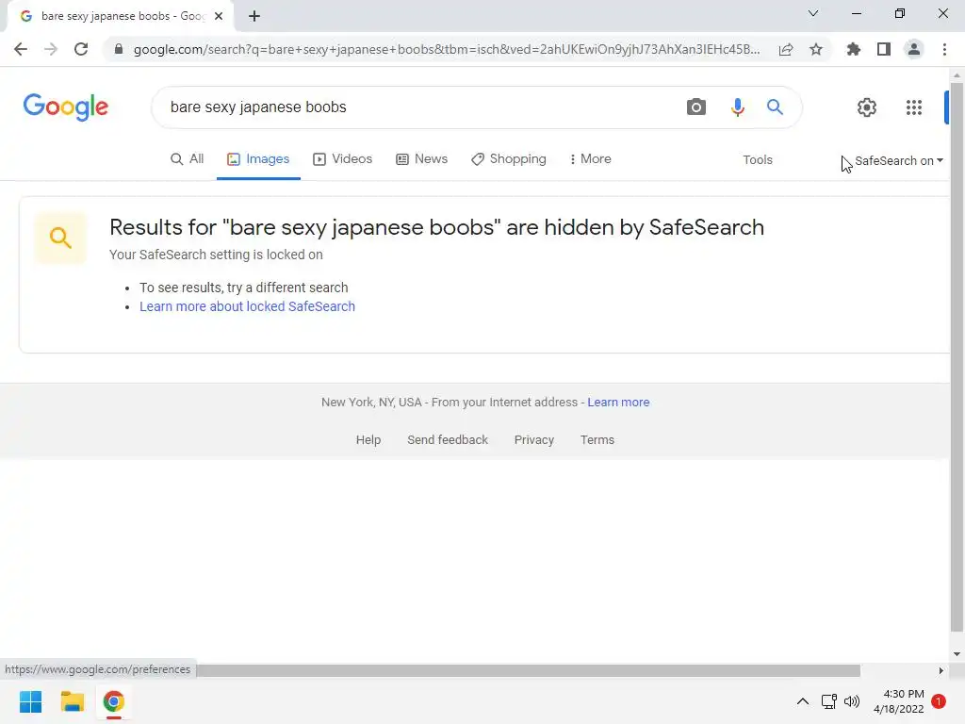965x724 pixels.
Task: Reload the current page
Action: (81, 49)
